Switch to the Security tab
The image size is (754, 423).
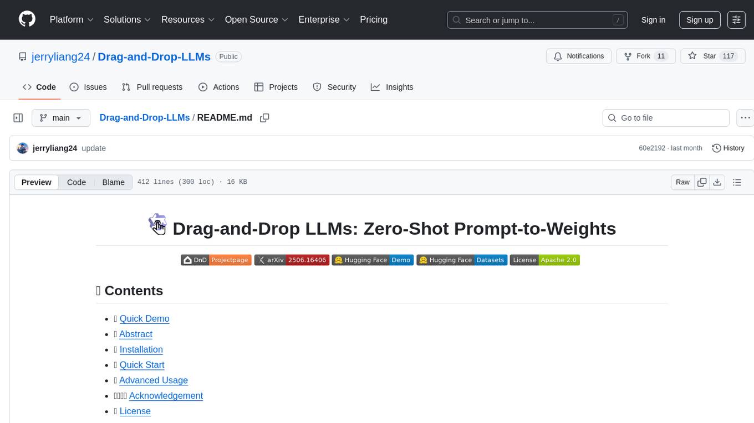click(334, 87)
